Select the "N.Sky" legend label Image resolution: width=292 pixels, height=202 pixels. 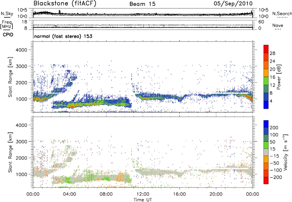coord(7,13)
